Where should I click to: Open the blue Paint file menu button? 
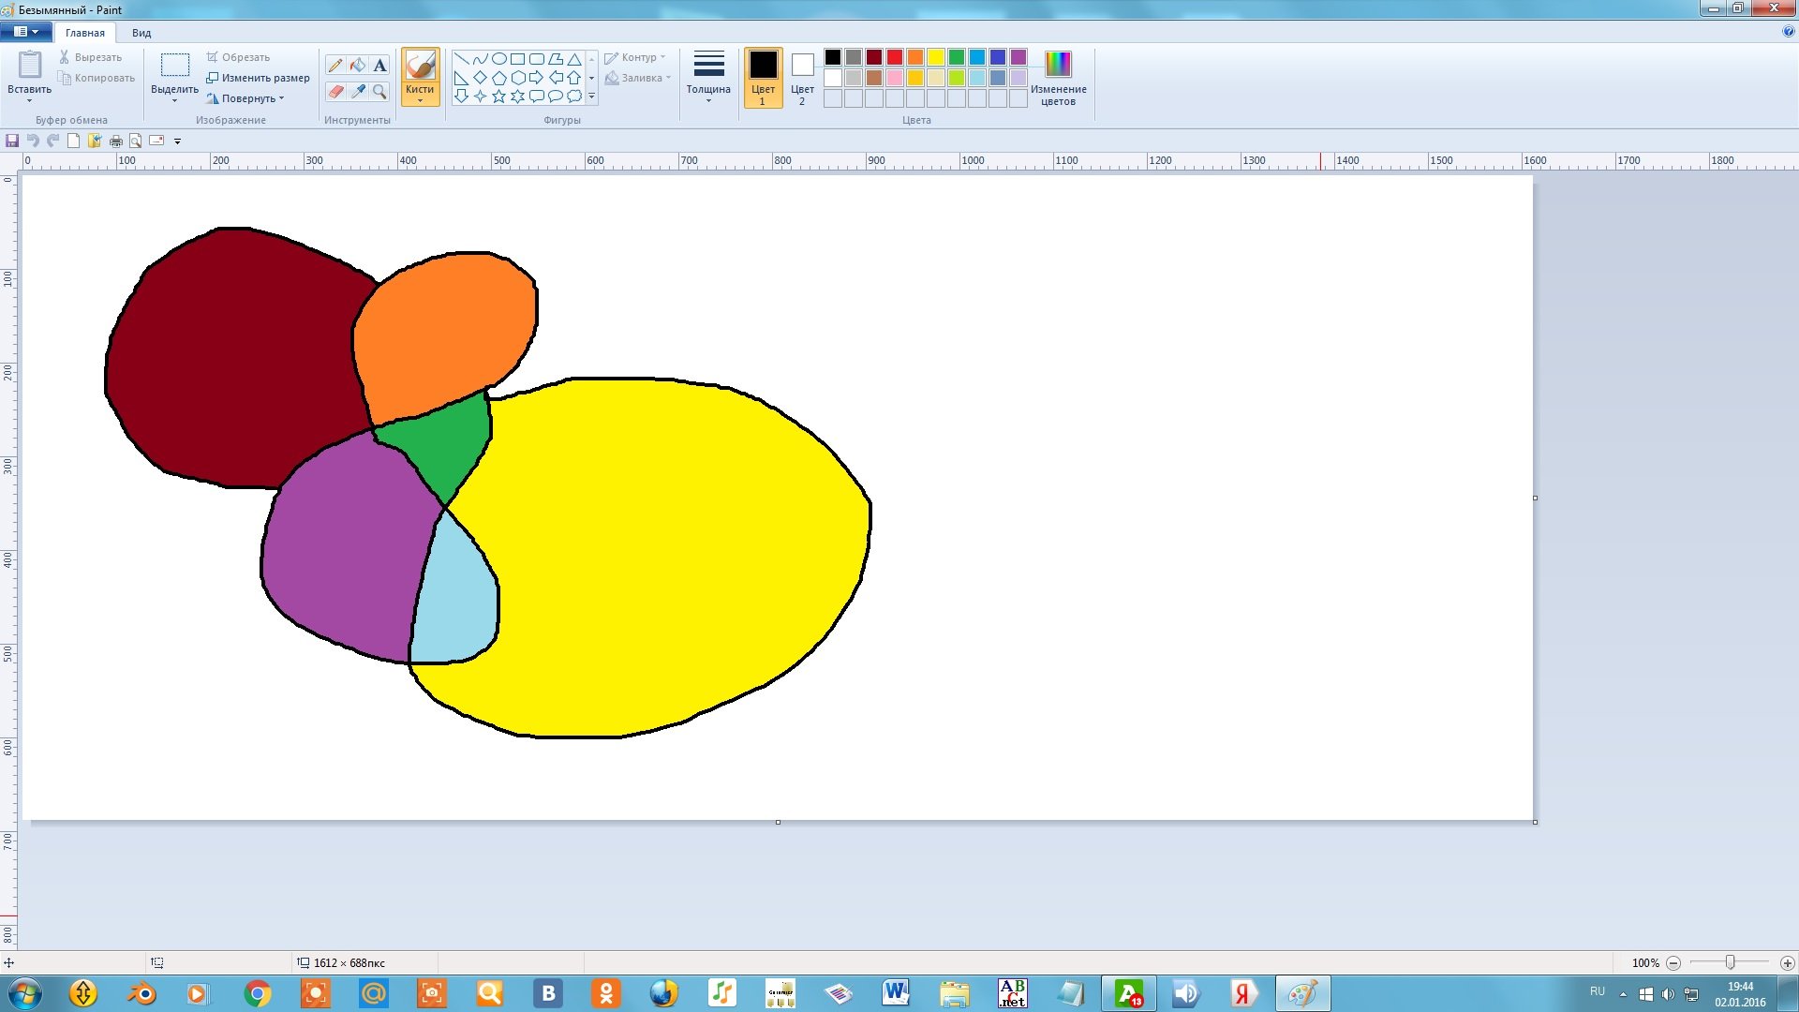coord(25,32)
